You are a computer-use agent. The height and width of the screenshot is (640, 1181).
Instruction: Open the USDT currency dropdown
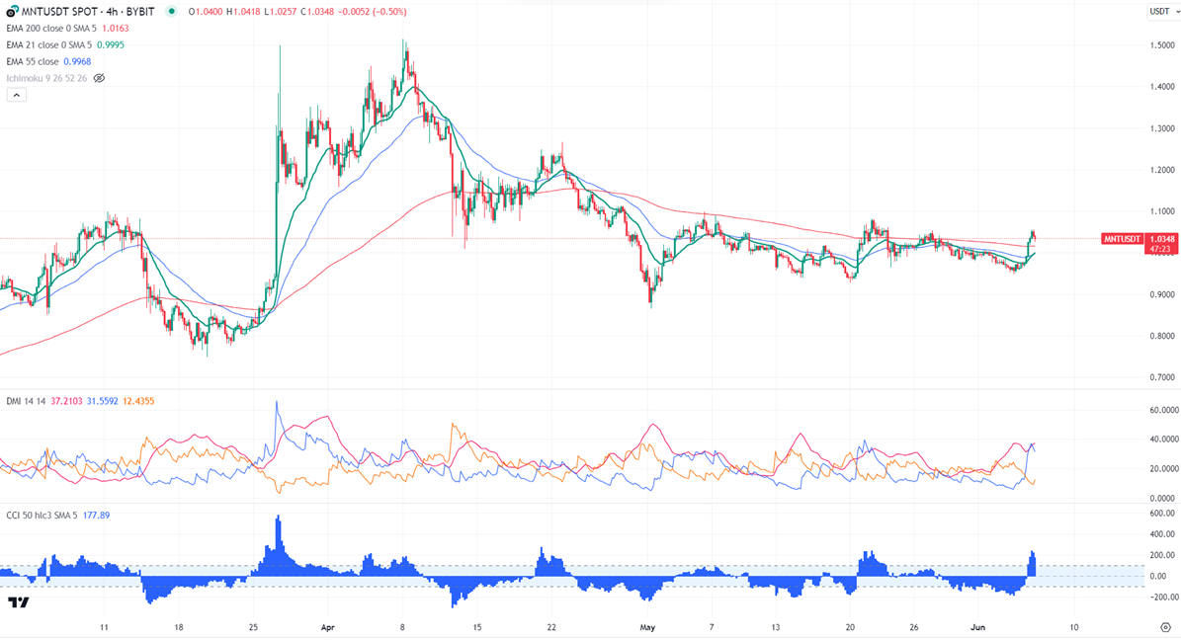1163,11
